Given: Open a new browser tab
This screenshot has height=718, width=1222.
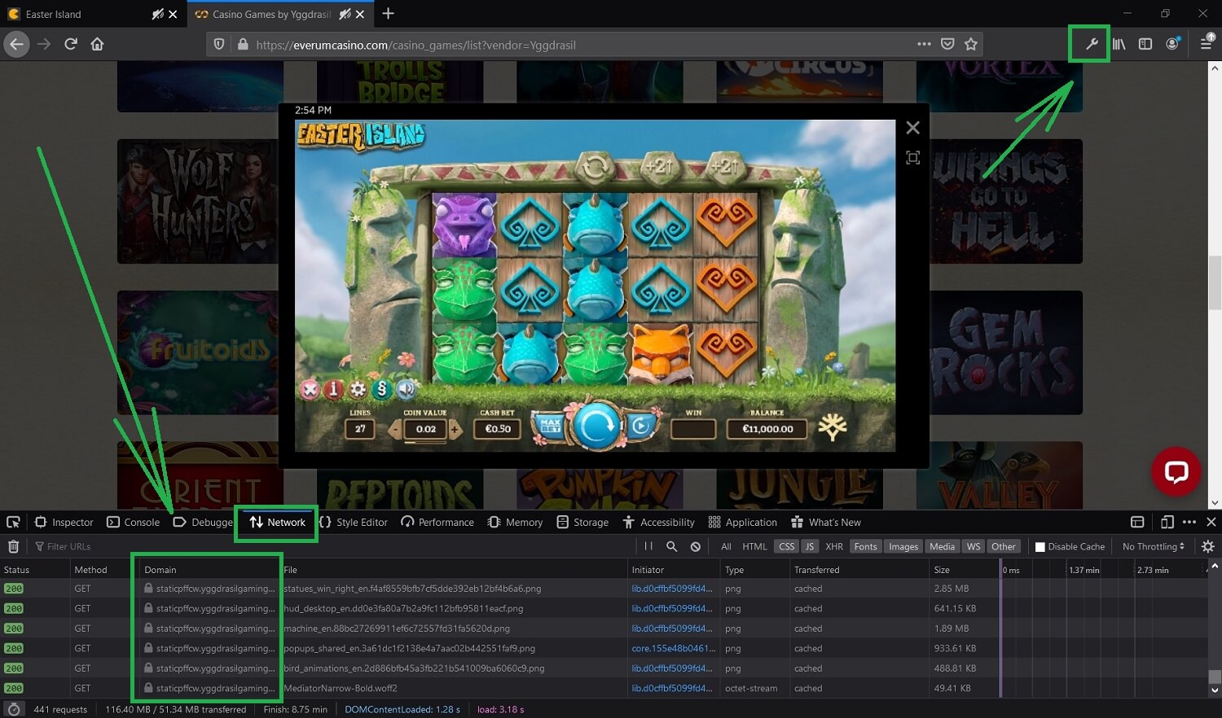Looking at the screenshot, I should [388, 14].
